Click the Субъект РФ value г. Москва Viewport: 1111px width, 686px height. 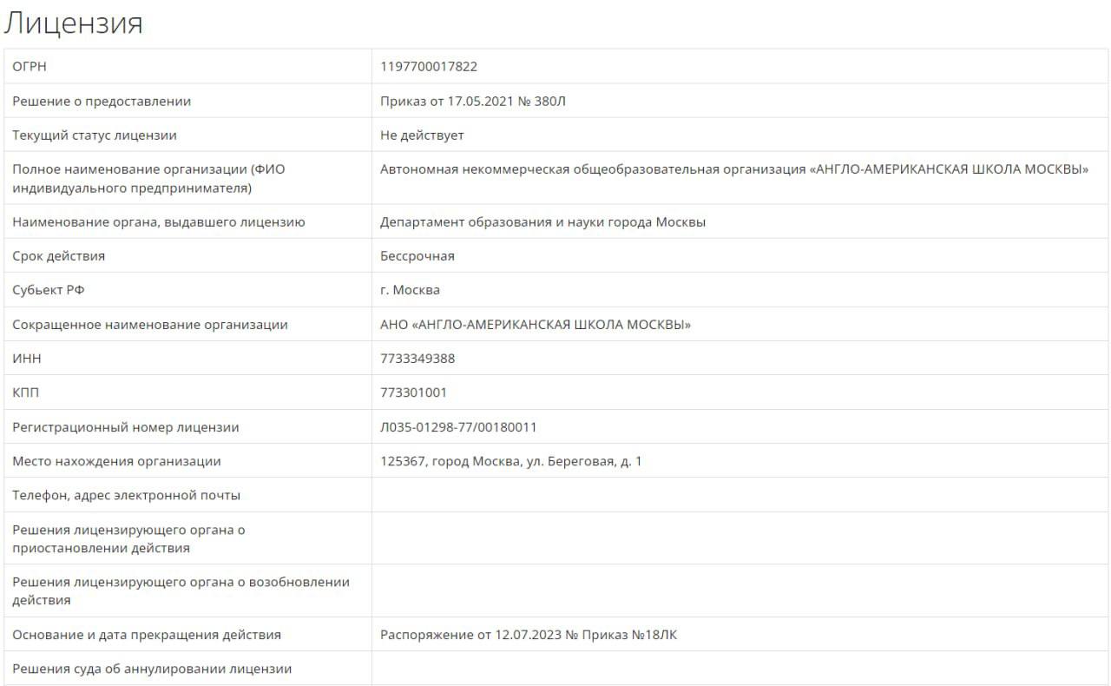click(410, 290)
